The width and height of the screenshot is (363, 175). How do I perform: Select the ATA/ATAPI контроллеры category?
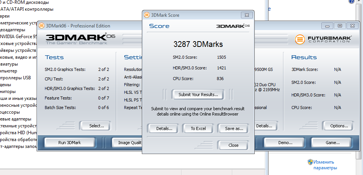[27, 9]
